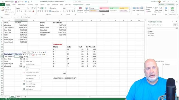Open the Row Labels filter dropdown

[x=14, y=54]
